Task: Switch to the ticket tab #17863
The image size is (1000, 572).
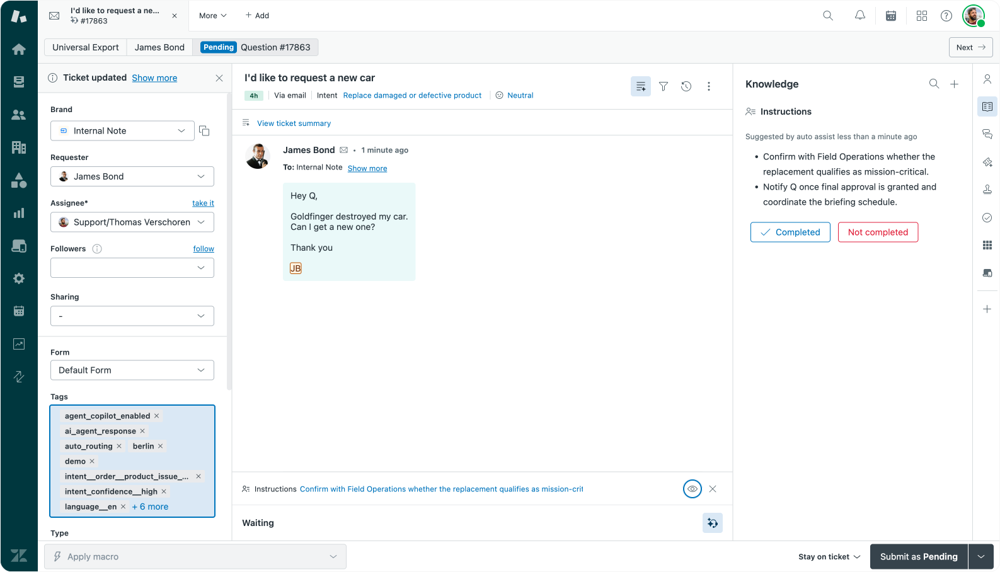Action: [x=113, y=16]
